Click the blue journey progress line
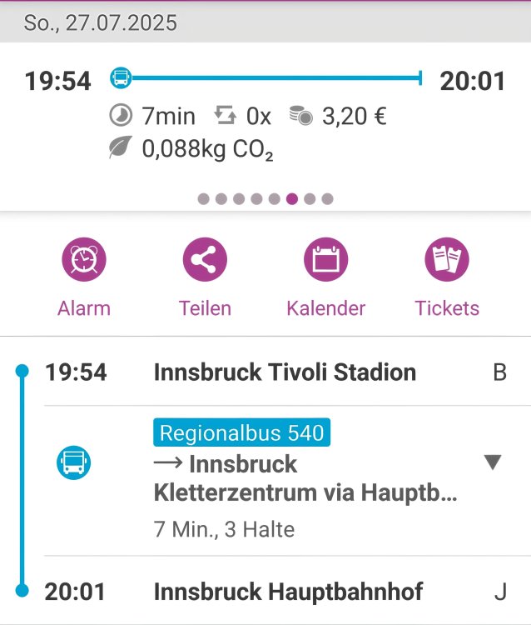The height and width of the screenshot is (625, 531). pyautogui.click(x=275, y=79)
